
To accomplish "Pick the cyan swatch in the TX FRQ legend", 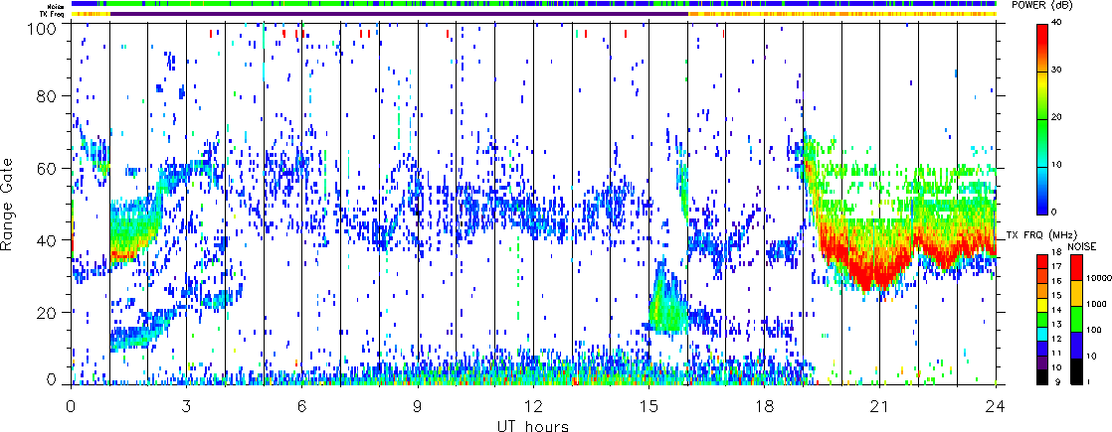I will 1042,334.
